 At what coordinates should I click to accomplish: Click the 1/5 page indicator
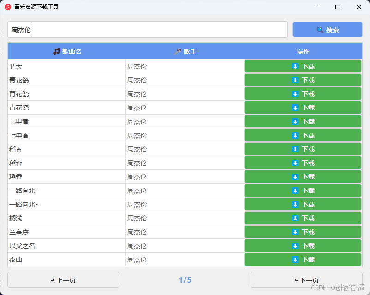[x=185, y=280]
